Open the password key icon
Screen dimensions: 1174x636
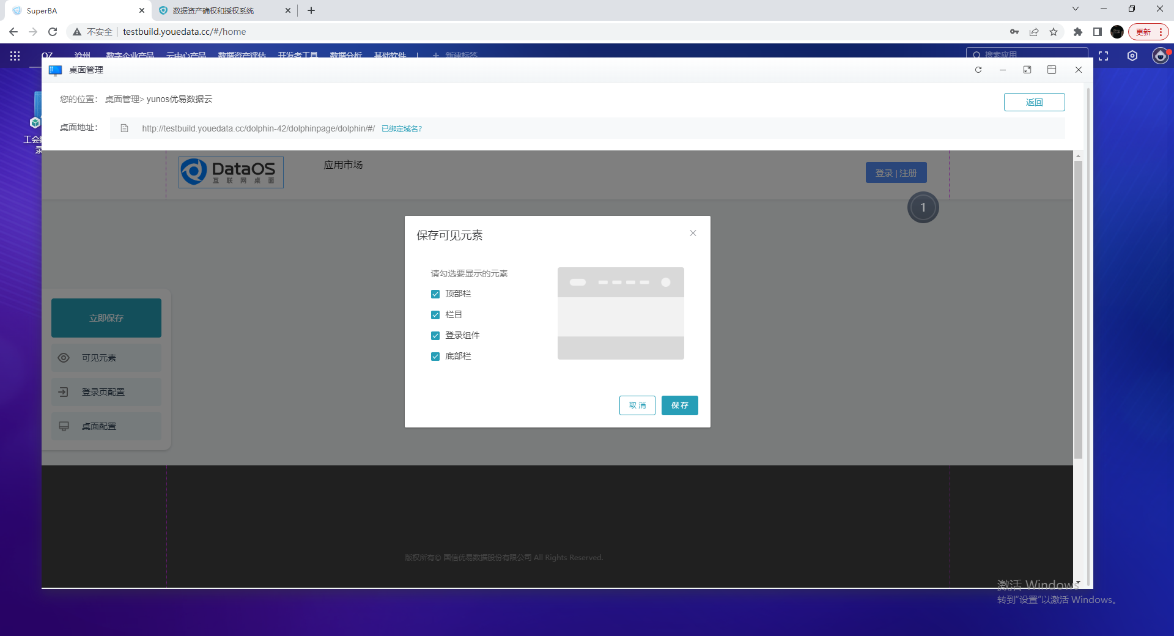pyautogui.click(x=1014, y=32)
